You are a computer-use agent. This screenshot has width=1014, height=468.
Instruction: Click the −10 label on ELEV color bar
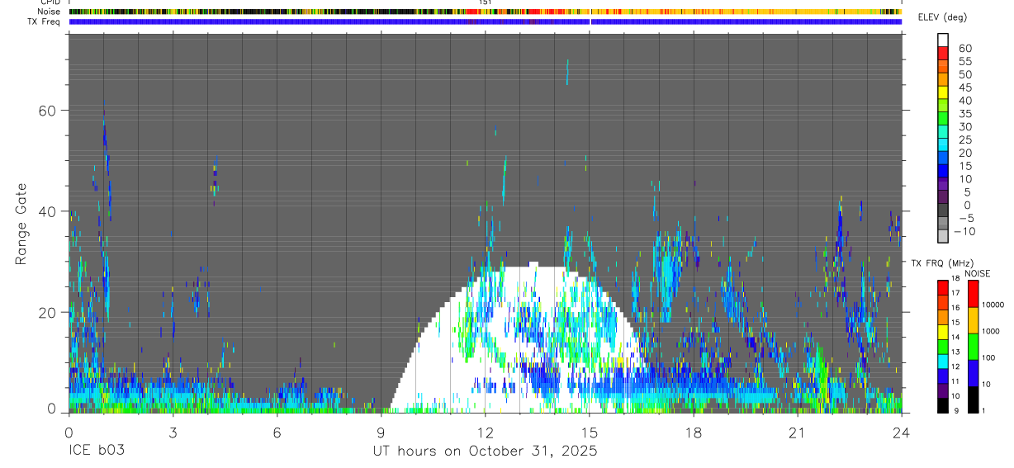coord(964,232)
